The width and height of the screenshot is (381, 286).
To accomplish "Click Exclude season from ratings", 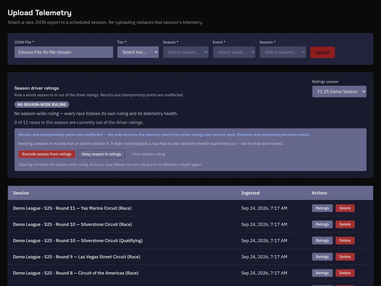I will click(47, 154).
